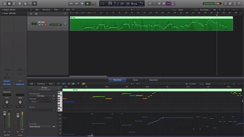
Task: Record-enable the MR SAX track
Action: 46,25
